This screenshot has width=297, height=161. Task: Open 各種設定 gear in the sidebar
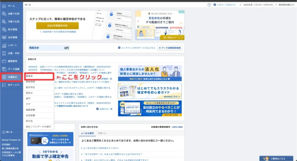pyautogui.click(x=11, y=77)
